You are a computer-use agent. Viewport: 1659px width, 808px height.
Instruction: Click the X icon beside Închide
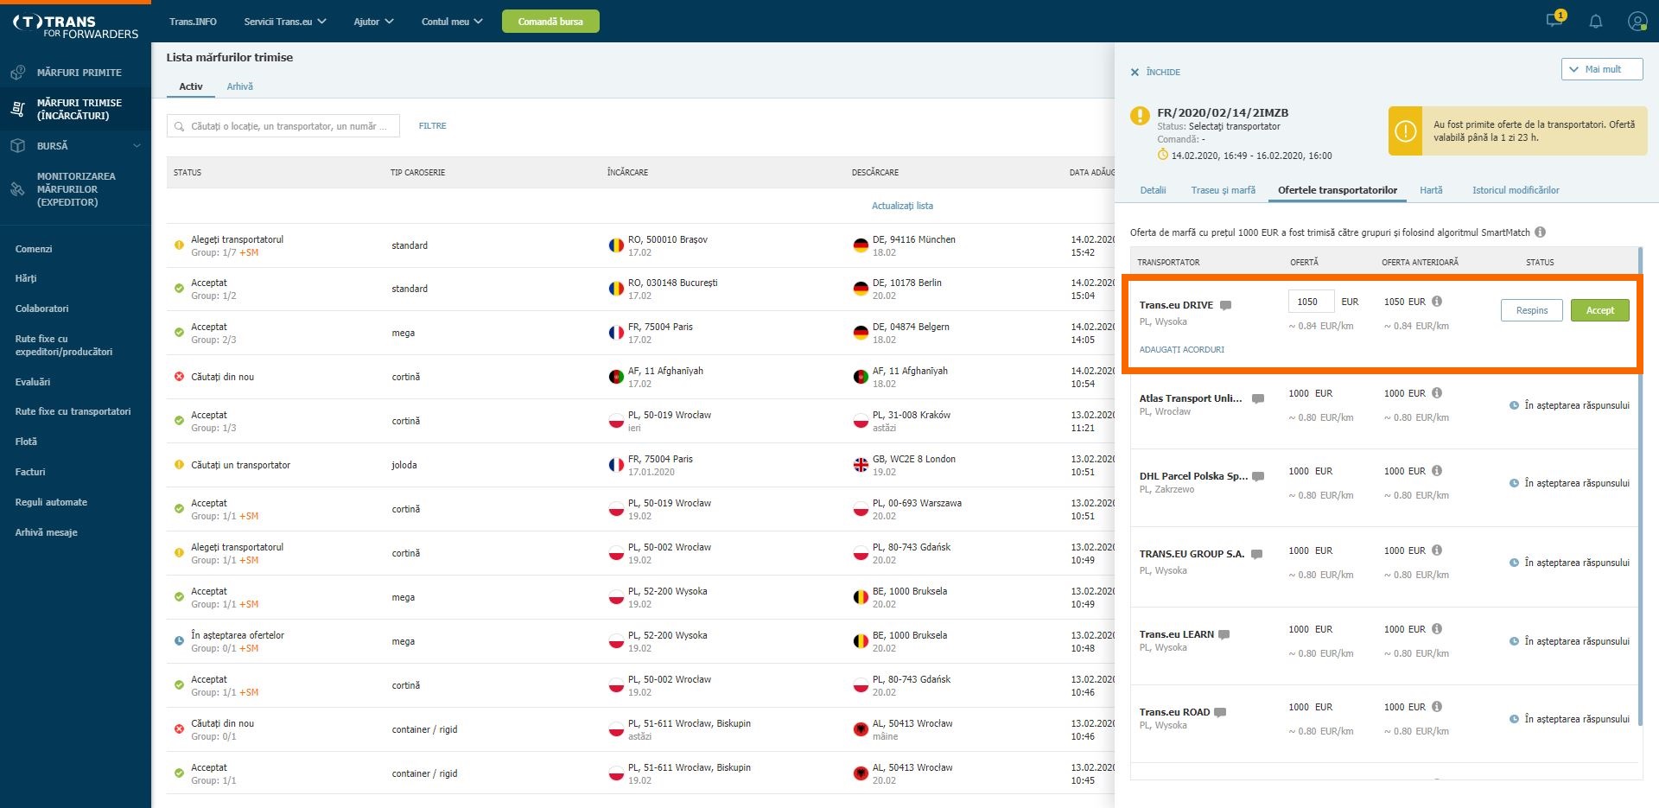1135,73
